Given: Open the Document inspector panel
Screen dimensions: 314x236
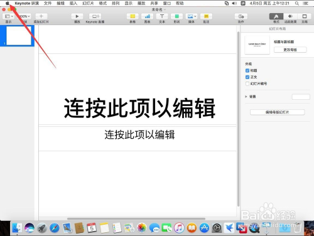Looking at the screenshot, I should pyautogui.click(x=305, y=16).
